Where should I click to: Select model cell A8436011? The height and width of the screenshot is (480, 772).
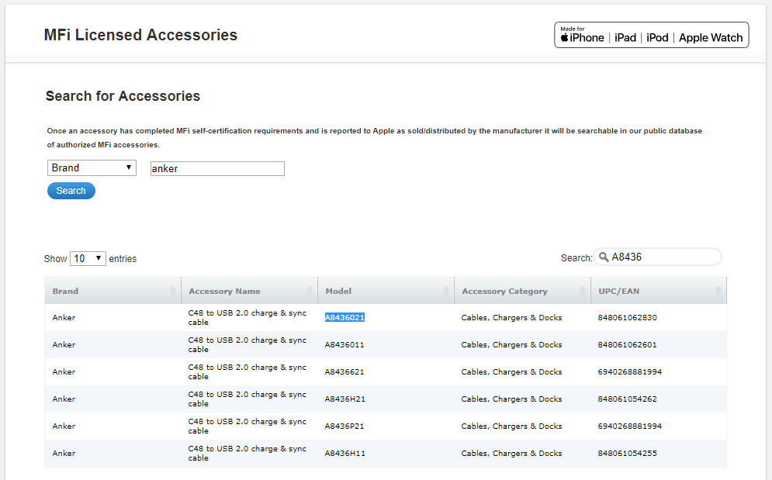tap(344, 344)
